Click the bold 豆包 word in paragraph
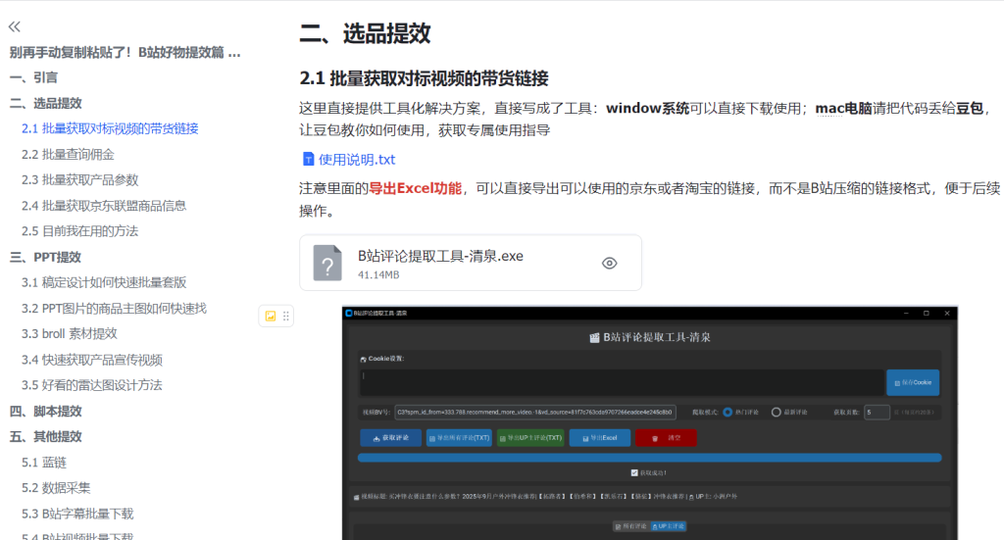Image resolution: width=1004 pixels, height=540 pixels. pyautogui.click(x=970, y=108)
